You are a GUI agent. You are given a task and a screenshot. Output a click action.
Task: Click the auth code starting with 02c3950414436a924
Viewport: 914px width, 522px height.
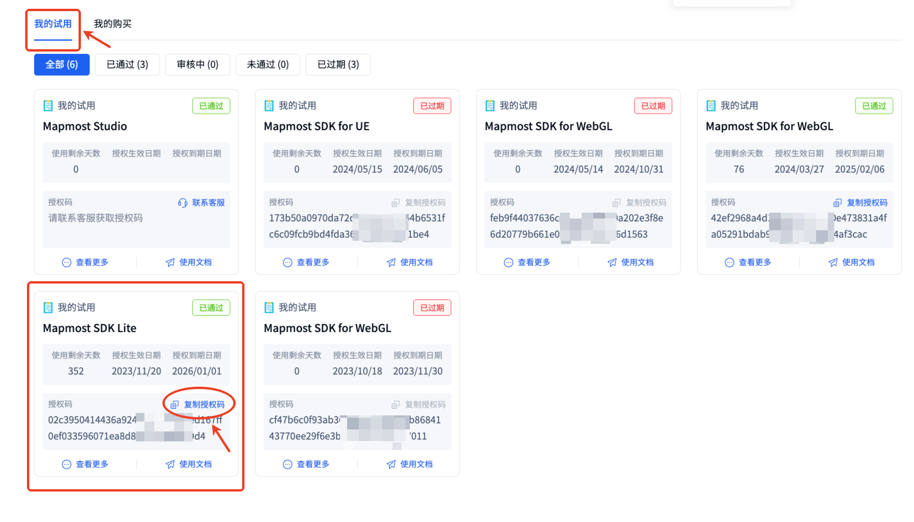click(x=135, y=428)
